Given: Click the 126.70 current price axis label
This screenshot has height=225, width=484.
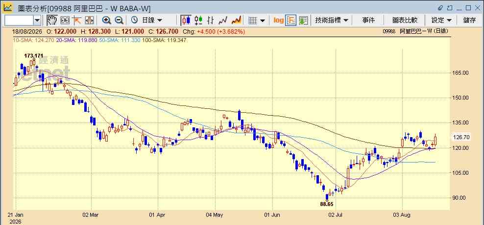Looking at the screenshot, I should [x=461, y=138].
